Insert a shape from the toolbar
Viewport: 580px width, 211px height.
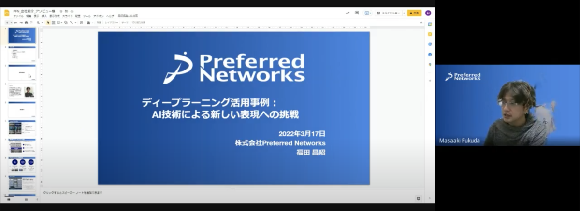(66, 22)
